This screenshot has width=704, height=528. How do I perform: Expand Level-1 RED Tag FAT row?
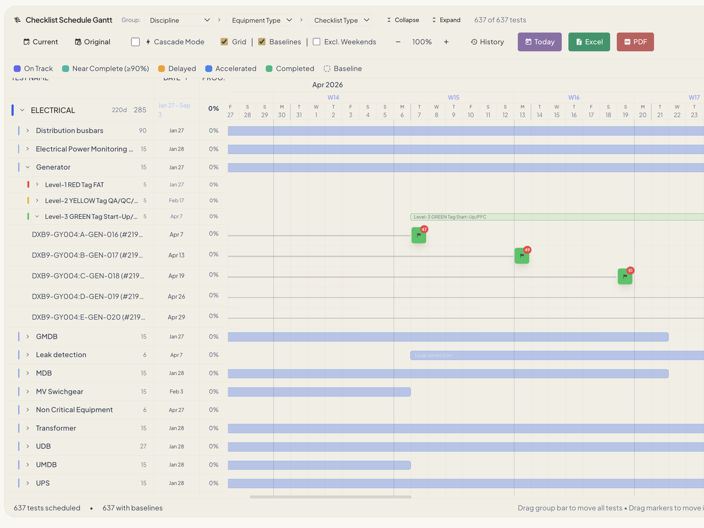[37, 185]
